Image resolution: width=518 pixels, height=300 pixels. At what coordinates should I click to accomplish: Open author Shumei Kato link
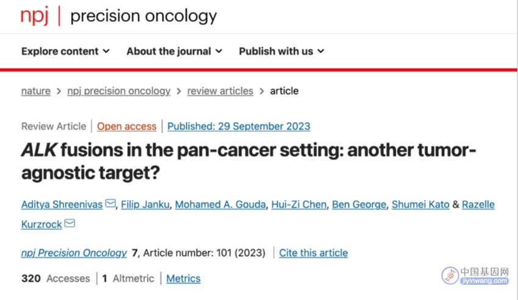(420, 204)
